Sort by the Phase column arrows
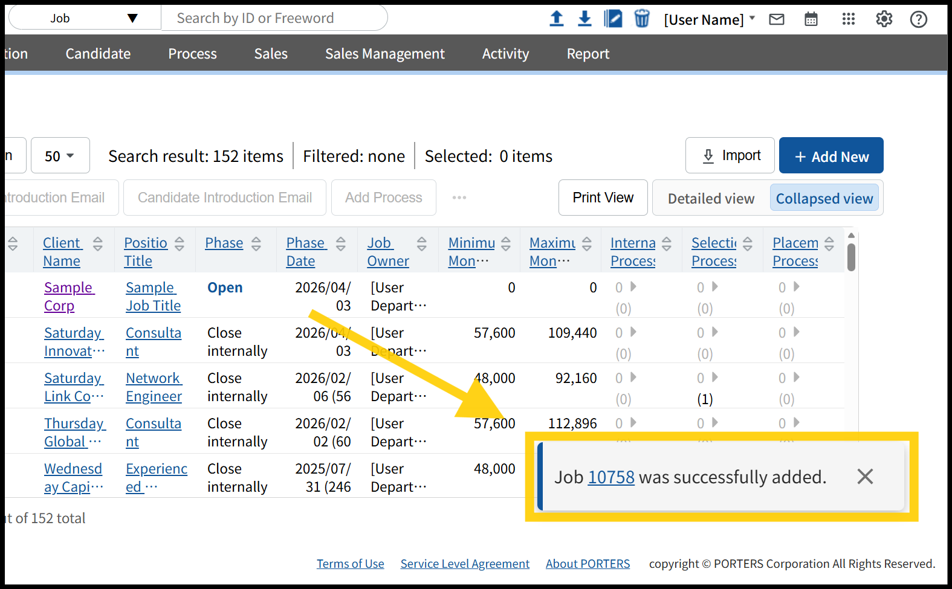This screenshot has height=589, width=952. coord(256,243)
